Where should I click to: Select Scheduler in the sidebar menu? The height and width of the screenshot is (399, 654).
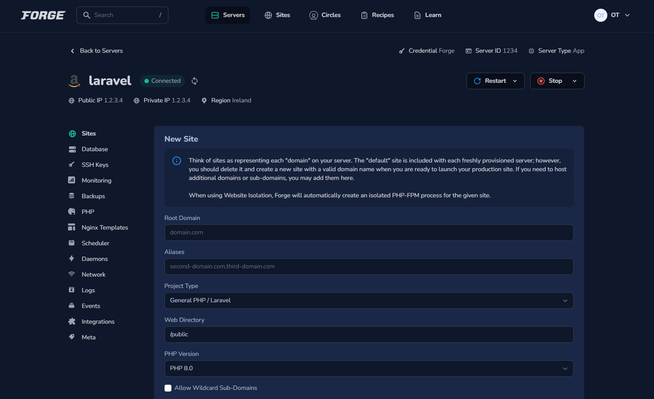tap(96, 243)
